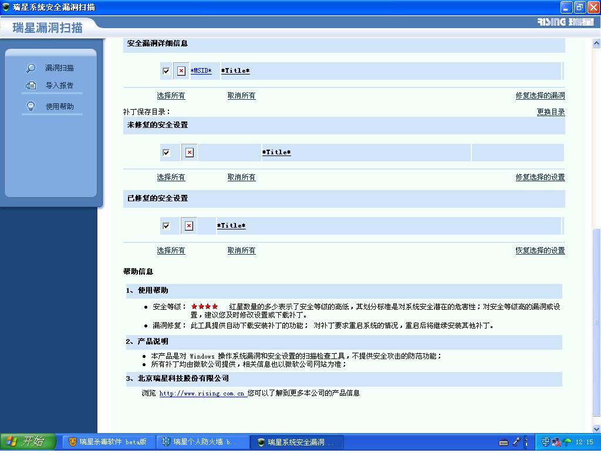Click 恢复选择的设置 link
Viewport: 601px width, 453px height.
click(540, 250)
